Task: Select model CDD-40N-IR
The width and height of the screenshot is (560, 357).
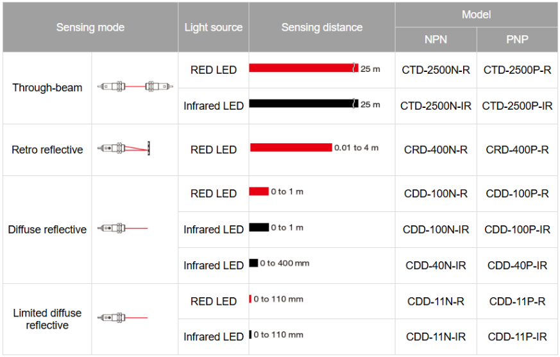Action: click(436, 265)
